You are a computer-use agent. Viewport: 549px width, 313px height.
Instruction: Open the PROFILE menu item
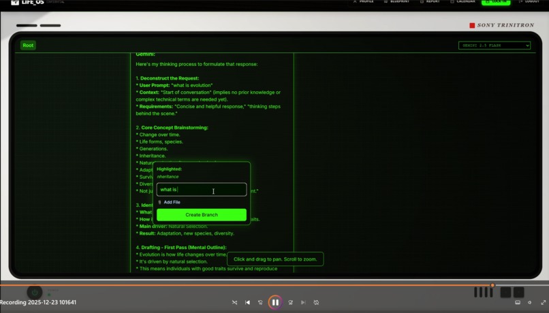[364, 2]
